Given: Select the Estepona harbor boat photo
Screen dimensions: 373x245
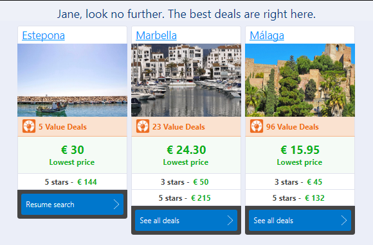Looking at the screenshot, I should click(x=72, y=80).
